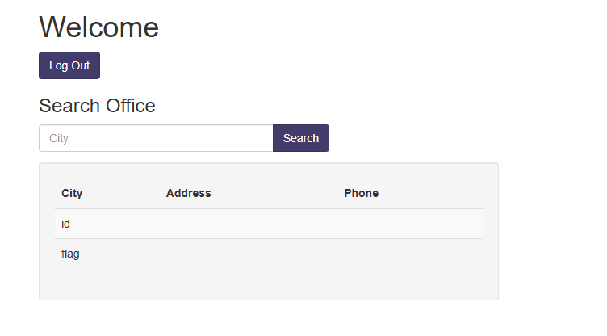Click empty panel area below the flag row
The height and width of the screenshot is (336, 607).
(269, 283)
